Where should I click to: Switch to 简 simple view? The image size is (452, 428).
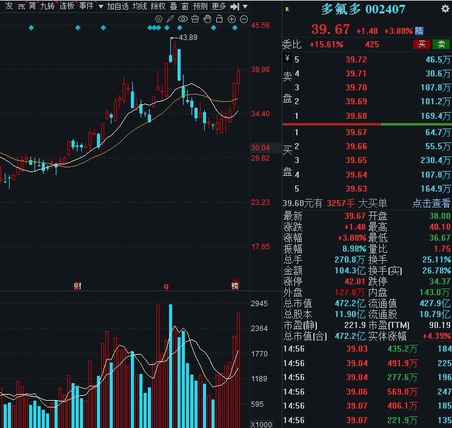pyautogui.click(x=32, y=6)
